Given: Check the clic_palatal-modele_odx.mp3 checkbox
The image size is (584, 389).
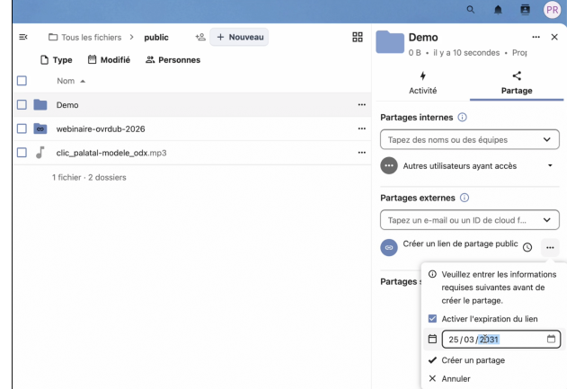Looking at the screenshot, I should click(x=22, y=153).
